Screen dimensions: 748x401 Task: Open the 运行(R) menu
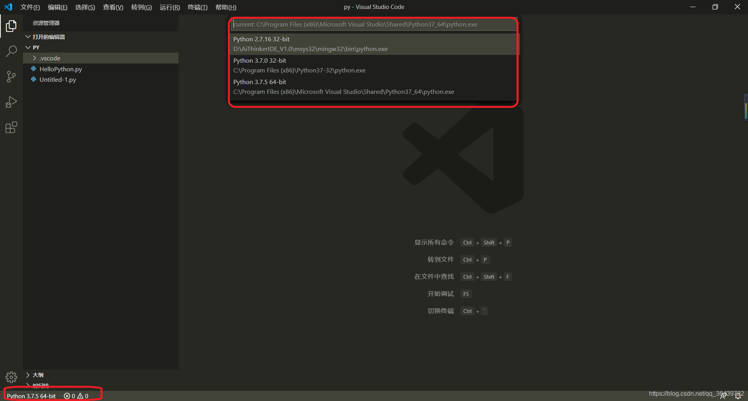pyautogui.click(x=170, y=7)
